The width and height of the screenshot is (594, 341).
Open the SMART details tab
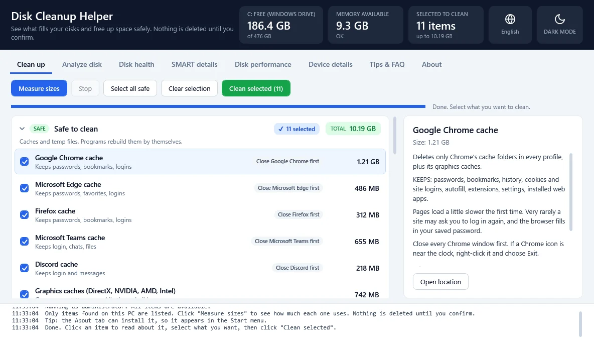[194, 64]
